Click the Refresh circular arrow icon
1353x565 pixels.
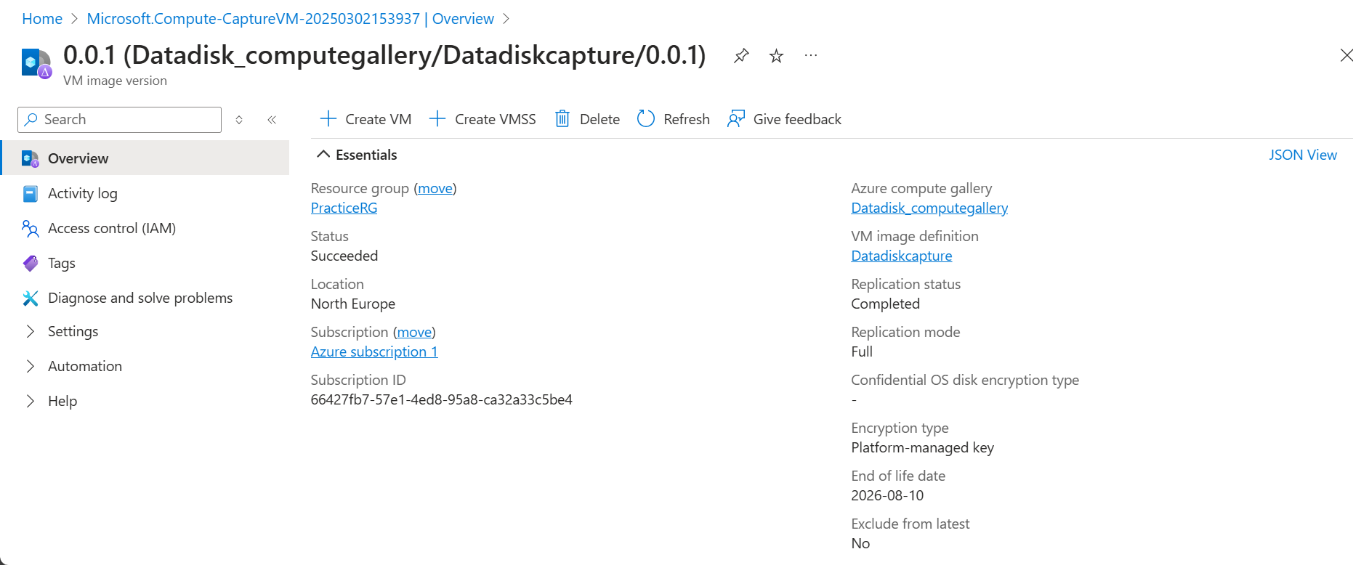[x=646, y=119]
